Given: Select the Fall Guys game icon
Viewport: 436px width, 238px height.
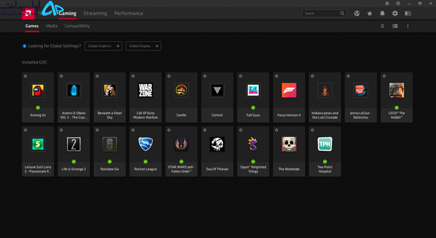Looking at the screenshot, I should point(253,90).
